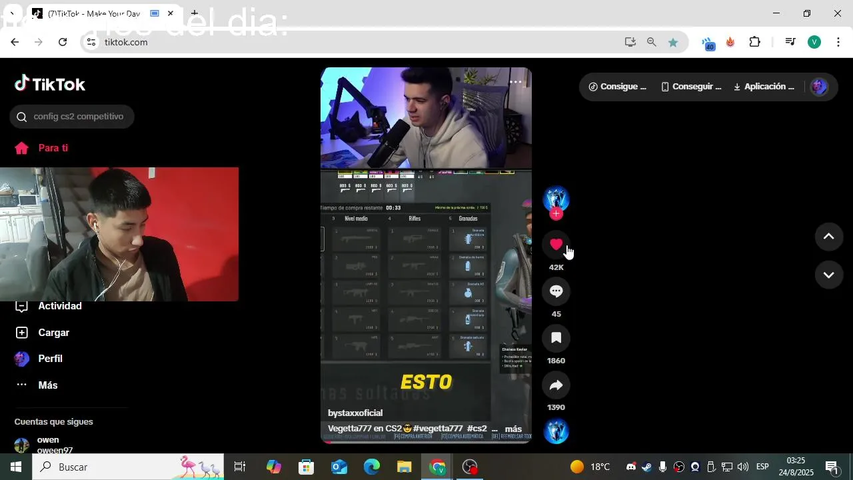853x480 pixels.
Task: Open the Windows Start menu
Action: point(16,467)
